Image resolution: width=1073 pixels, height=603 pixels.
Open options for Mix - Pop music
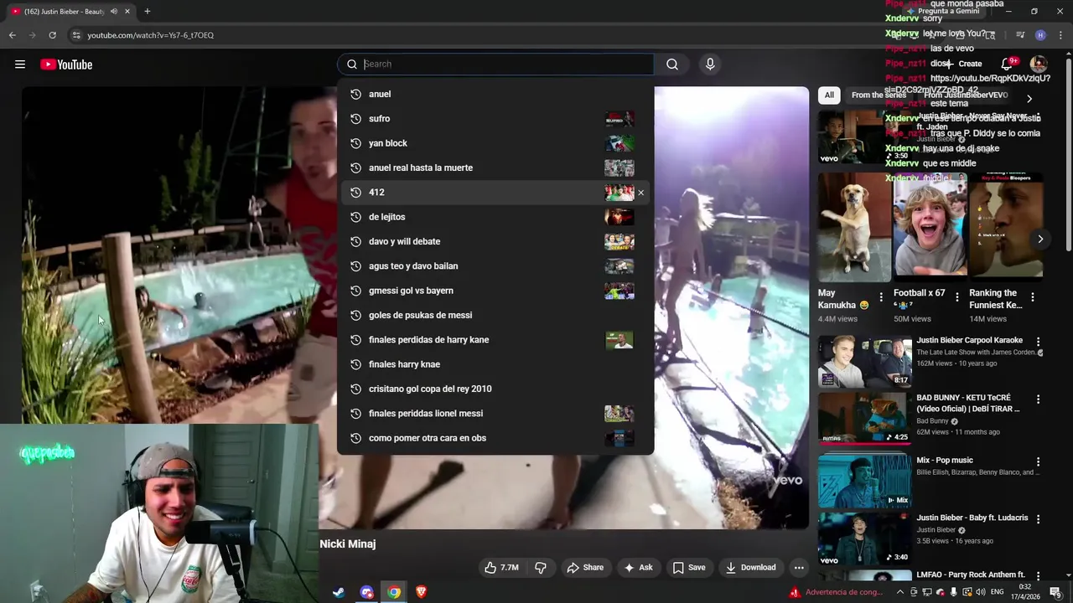[x=1038, y=461]
